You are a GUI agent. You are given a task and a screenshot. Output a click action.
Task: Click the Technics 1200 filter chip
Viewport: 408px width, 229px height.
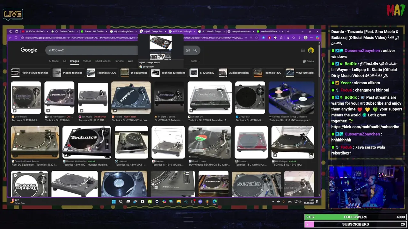click(268, 73)
